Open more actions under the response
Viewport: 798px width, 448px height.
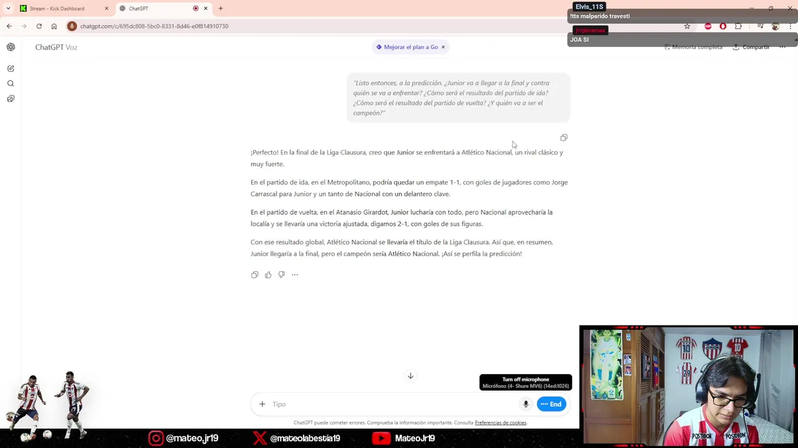295,274
